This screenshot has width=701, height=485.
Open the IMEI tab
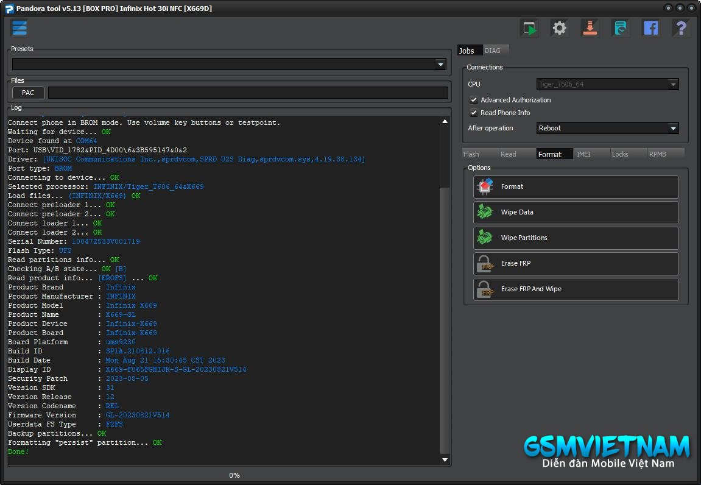click(x=592, y=154)
